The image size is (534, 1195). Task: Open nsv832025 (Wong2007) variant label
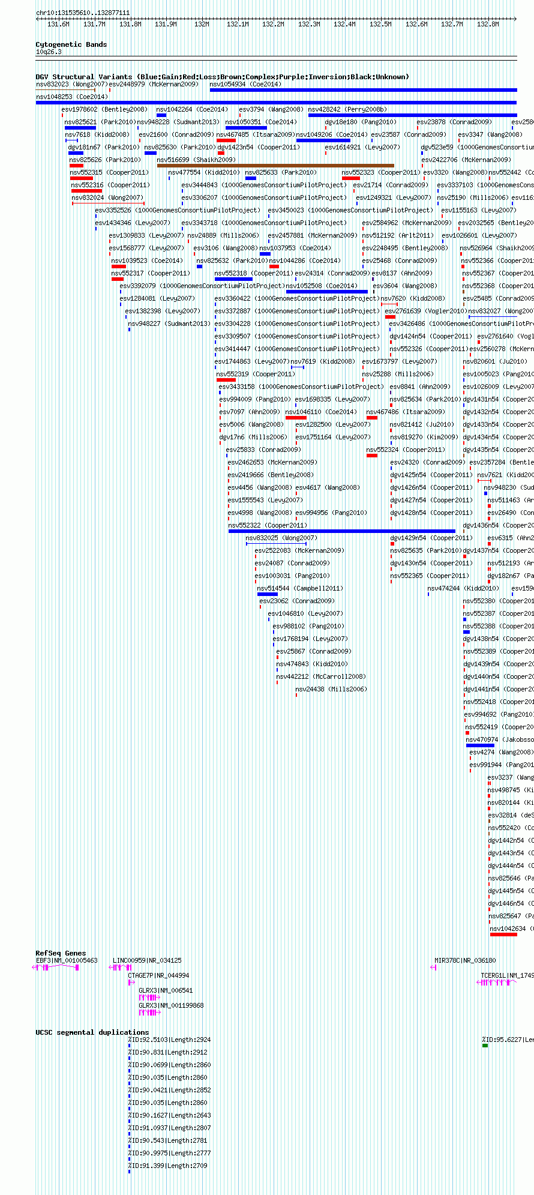(x=281, y=538)
